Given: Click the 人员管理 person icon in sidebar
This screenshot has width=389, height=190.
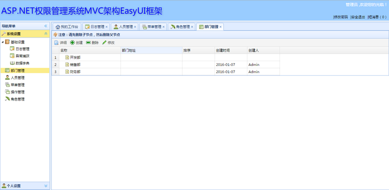Looking at the screenshot, I should pos(7,77).
